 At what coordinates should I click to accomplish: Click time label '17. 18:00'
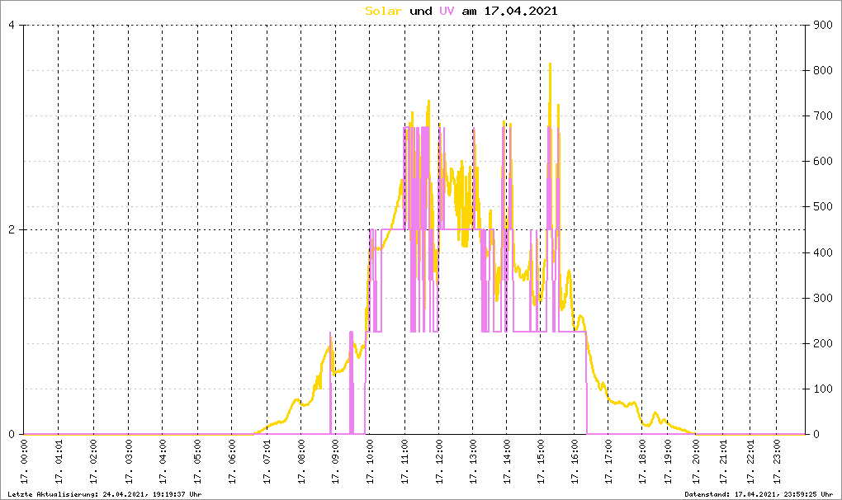tap(642, 462)
